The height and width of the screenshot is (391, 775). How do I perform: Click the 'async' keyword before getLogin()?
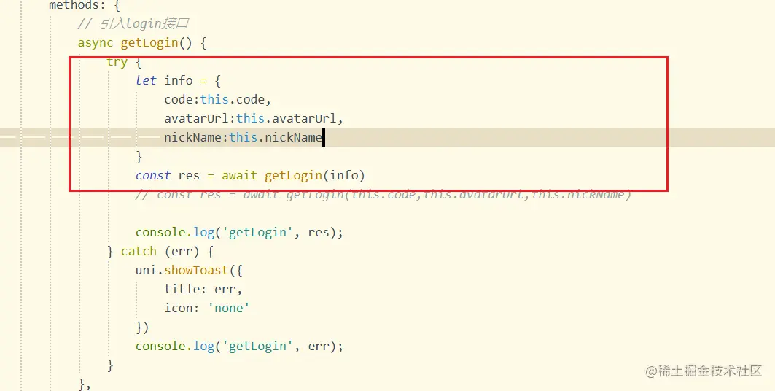pyautogui.click(x=96, y=43)
